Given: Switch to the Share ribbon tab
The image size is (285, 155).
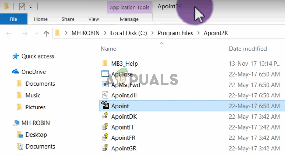Looking at the screenshot, I should (x=68, y=19).
